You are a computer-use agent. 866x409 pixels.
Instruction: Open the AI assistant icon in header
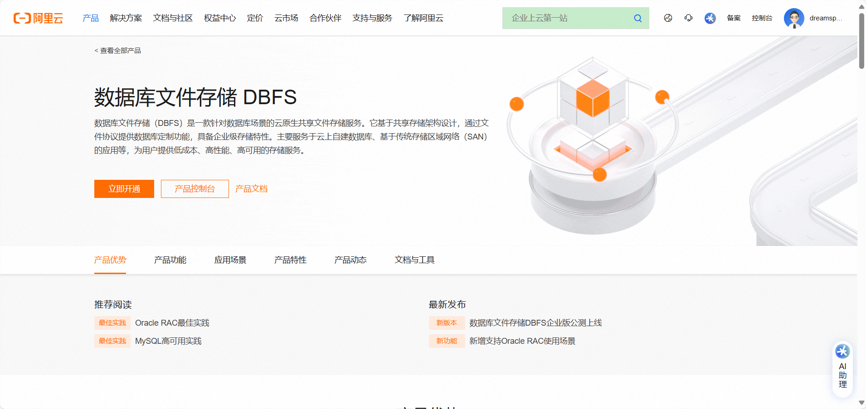[710, 18]
